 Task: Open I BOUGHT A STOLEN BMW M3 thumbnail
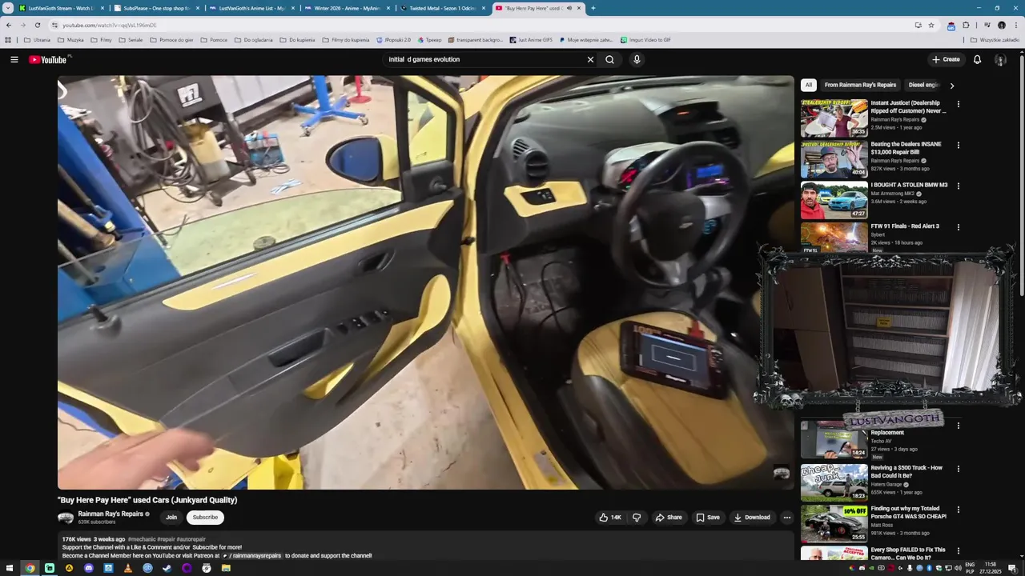point(834,199)
